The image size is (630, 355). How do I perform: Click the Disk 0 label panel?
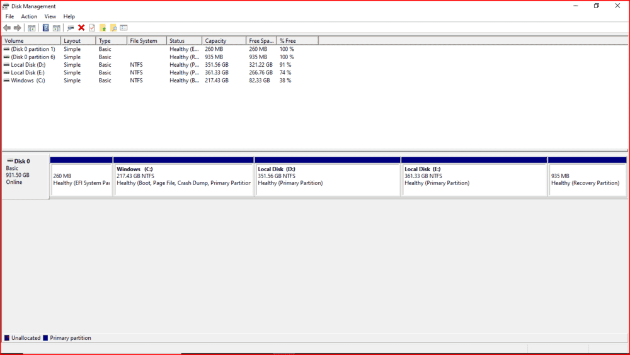pos(25,176)
